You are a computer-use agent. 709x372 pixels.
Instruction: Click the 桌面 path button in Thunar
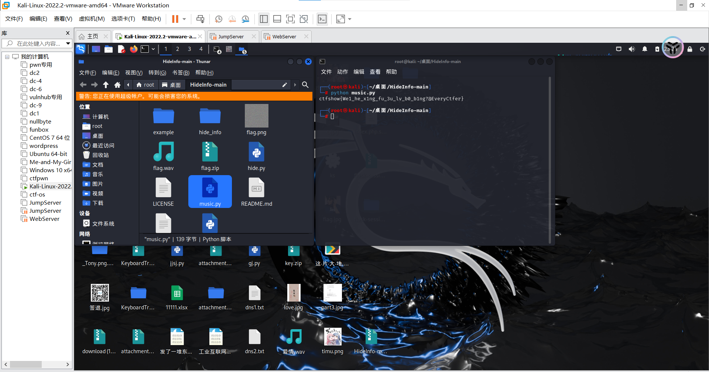pos(172,85)
